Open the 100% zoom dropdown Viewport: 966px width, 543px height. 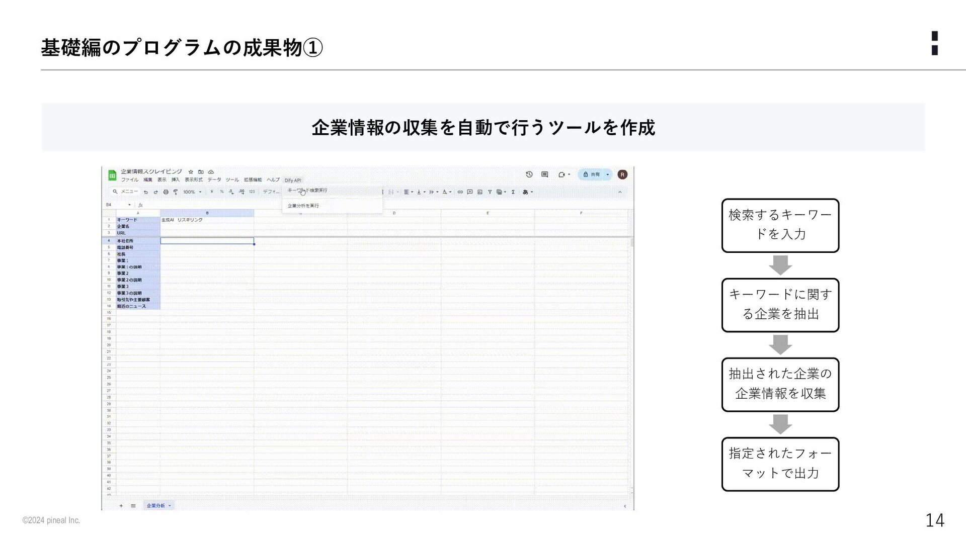click(x=192, y=192)
